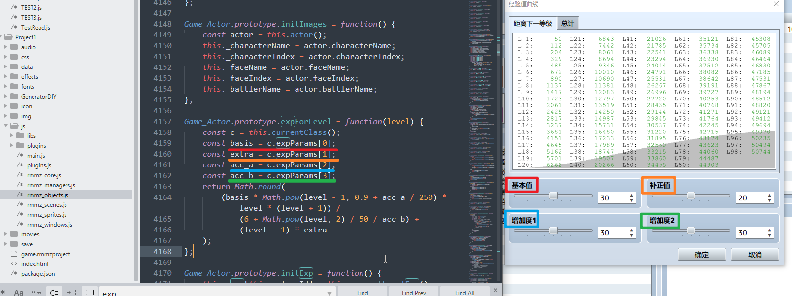792x296 pixels.
Task: Toggle case sensitive (Aa) search option
Action: [19, 292]
